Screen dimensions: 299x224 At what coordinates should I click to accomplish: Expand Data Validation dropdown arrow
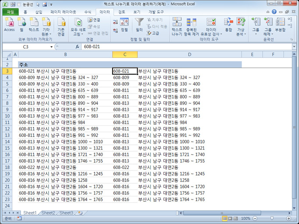[x=221, y=34]
